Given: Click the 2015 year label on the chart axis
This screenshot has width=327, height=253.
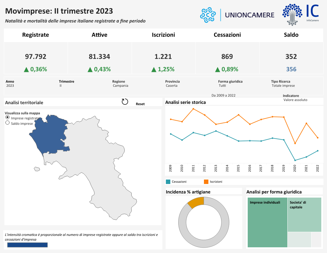Looking at the screenshot, I should (239, 168).
